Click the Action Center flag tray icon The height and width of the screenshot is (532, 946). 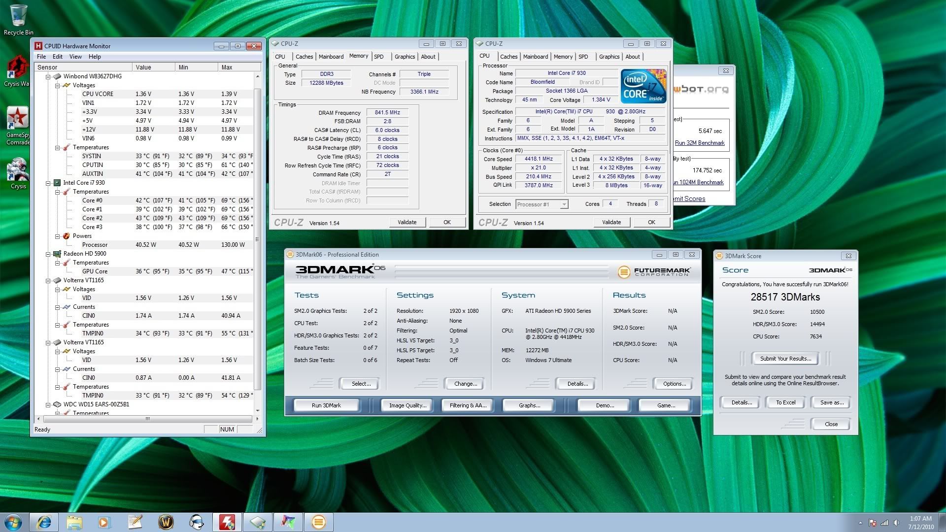pyautogui.click(x=873, y=523)
